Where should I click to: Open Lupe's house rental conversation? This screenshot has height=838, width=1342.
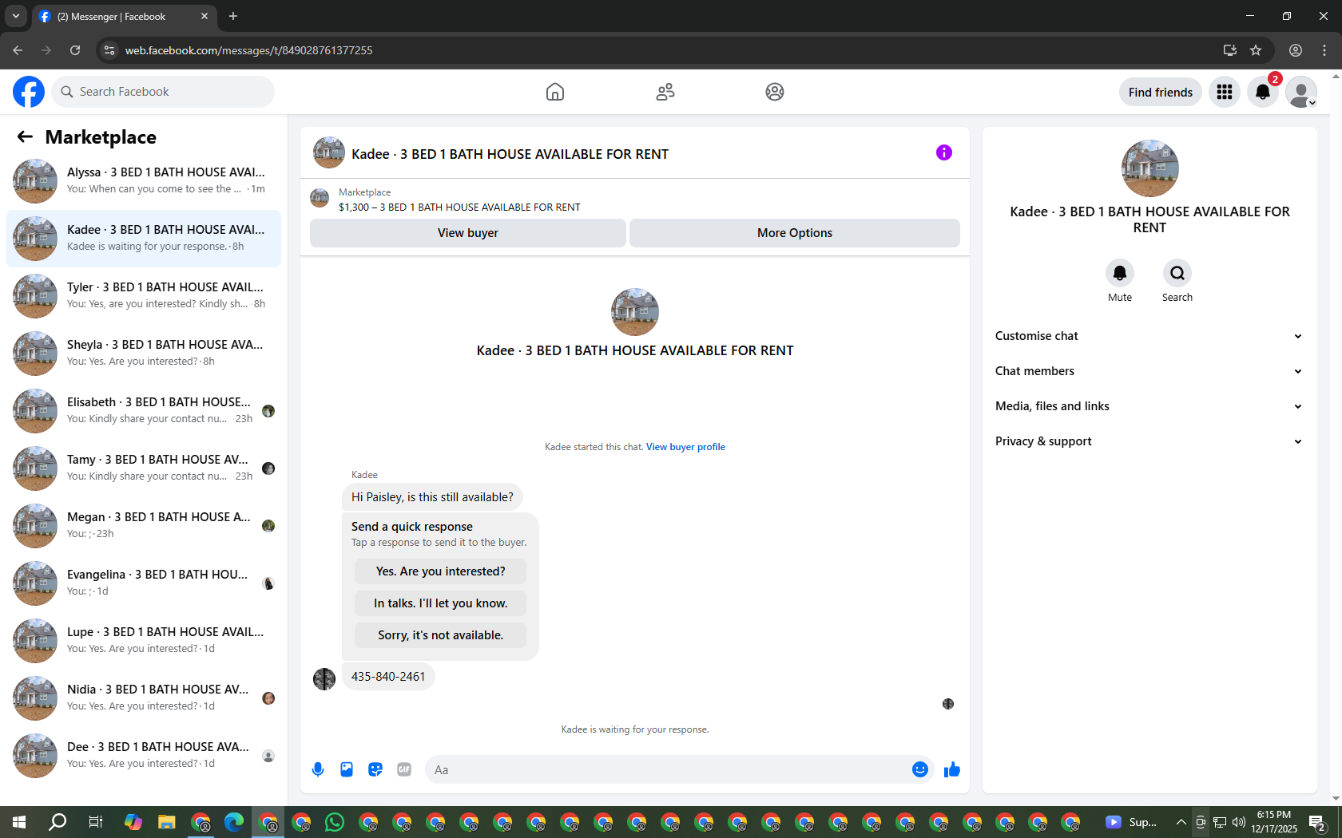pos(144,641)
